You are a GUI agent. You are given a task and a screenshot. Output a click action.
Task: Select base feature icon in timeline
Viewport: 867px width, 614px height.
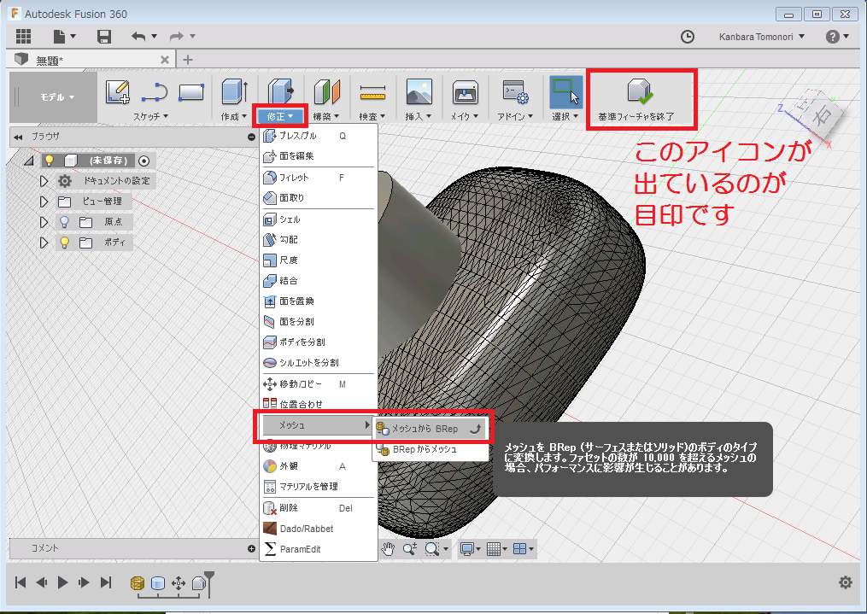coord(198,583)
